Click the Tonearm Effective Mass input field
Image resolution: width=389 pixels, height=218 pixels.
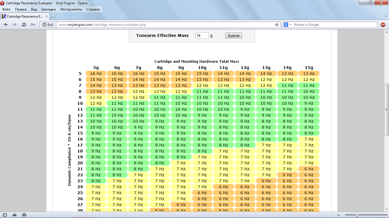click(202, 35)
